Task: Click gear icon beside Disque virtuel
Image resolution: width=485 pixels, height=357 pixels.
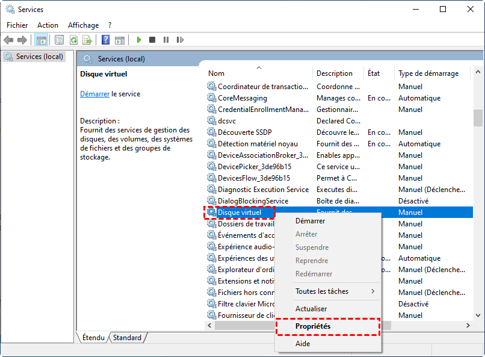Action: pyautogui.click(x=212, y=213)
